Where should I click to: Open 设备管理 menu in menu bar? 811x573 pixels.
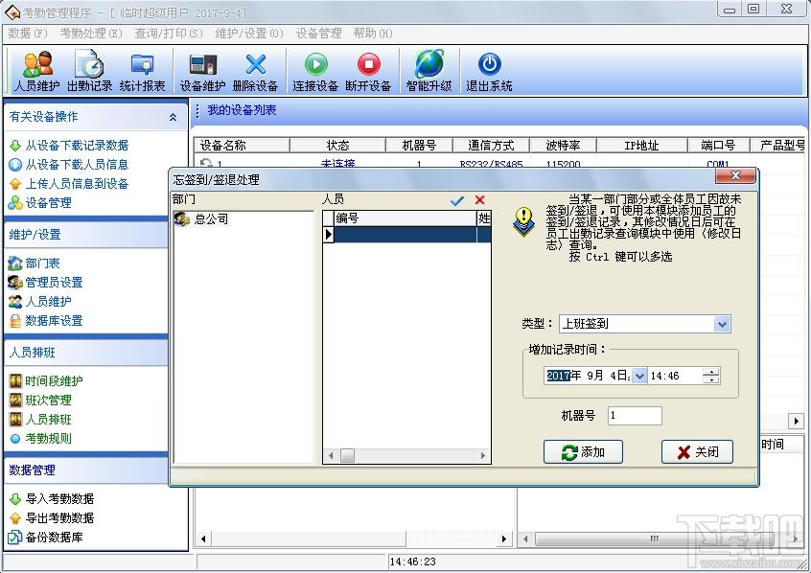coord(318,34)
